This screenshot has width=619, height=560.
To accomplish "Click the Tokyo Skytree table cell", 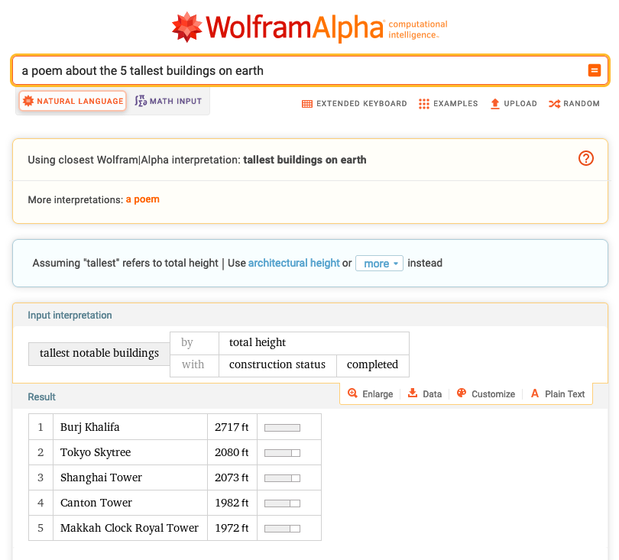I will (130, 452).
